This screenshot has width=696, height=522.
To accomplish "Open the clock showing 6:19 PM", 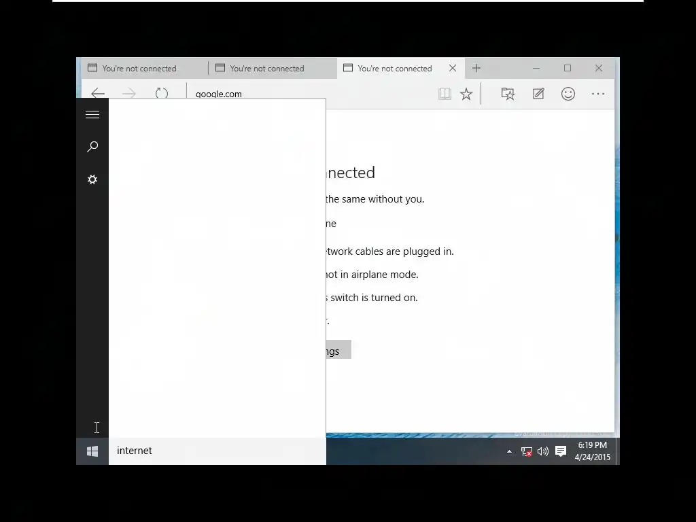I will point(593,451).
